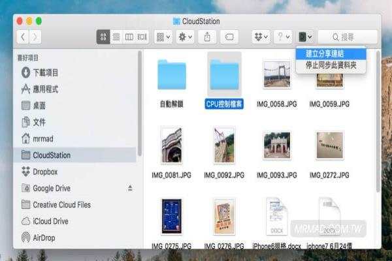Open the Dropbox toolbar dropdown
392x261 pixels.
pos(261,37)
